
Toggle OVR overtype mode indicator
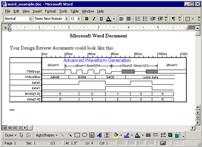click(150, 143)
